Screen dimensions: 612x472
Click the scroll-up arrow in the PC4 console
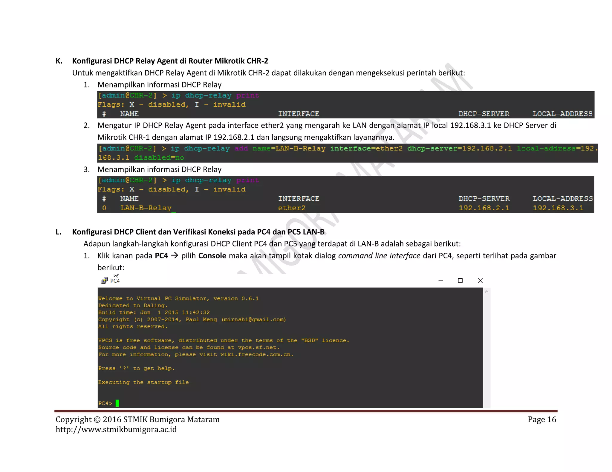click(x=487, y=291)
